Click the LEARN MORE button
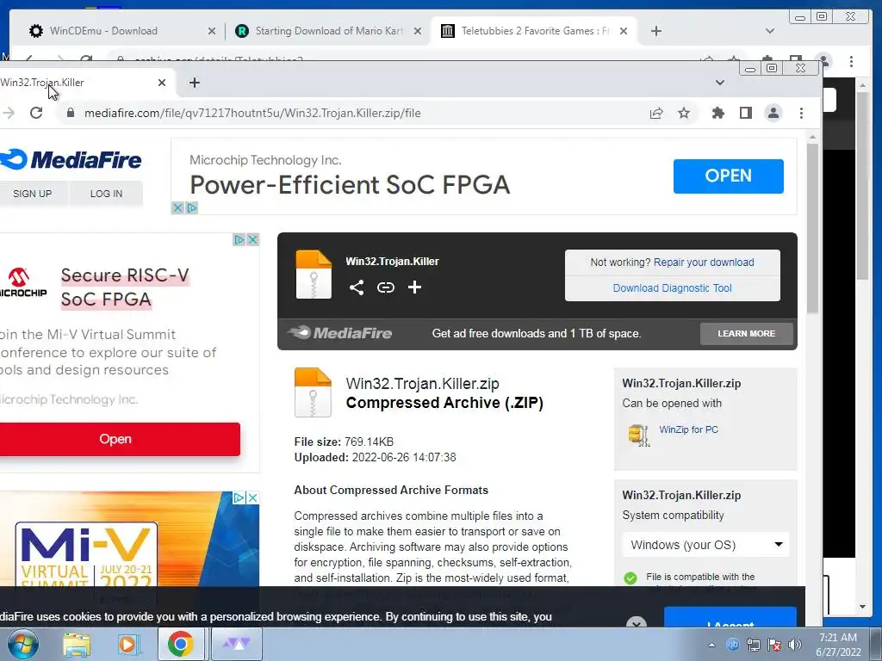The image size is (882, 661). (747, 333)
